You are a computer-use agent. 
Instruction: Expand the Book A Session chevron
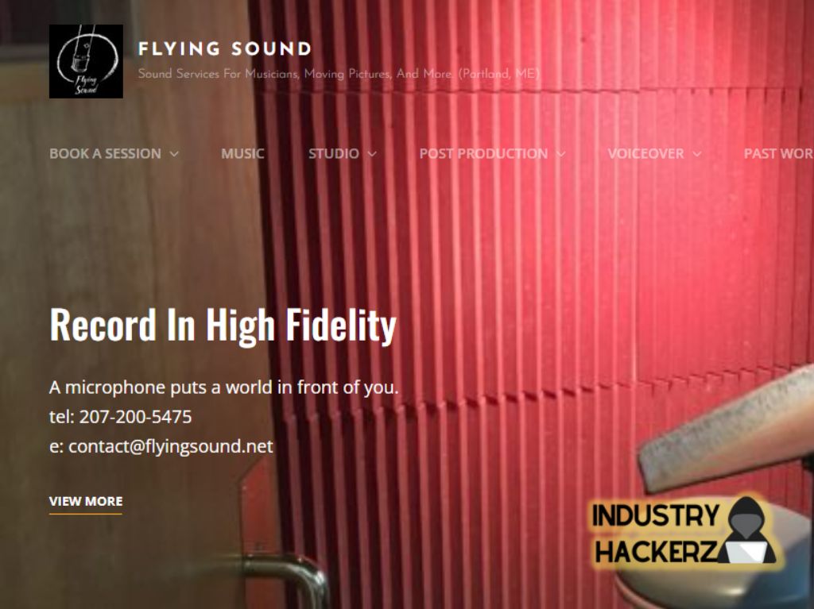click(174, 154)
